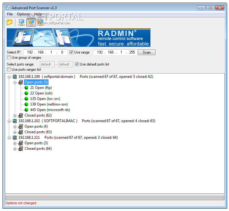The height and width of the screenshot is (211, 229).
Task: Select the Closed ports (62) tree item
Action: pyautogui.click(x=38, y=115)
